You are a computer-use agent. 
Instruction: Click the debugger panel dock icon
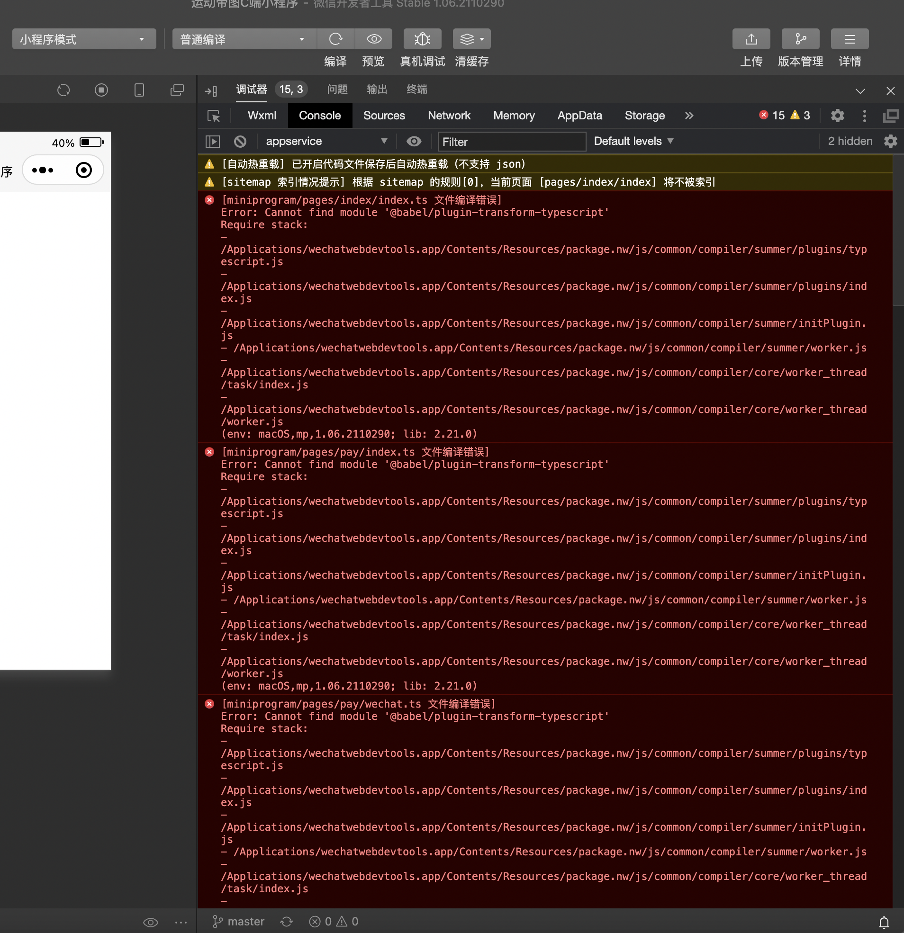211,90
